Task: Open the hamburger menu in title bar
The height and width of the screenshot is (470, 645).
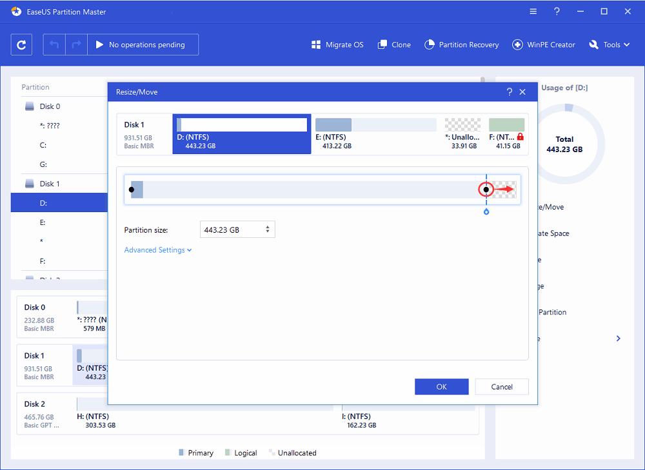Action: [533, 12]
